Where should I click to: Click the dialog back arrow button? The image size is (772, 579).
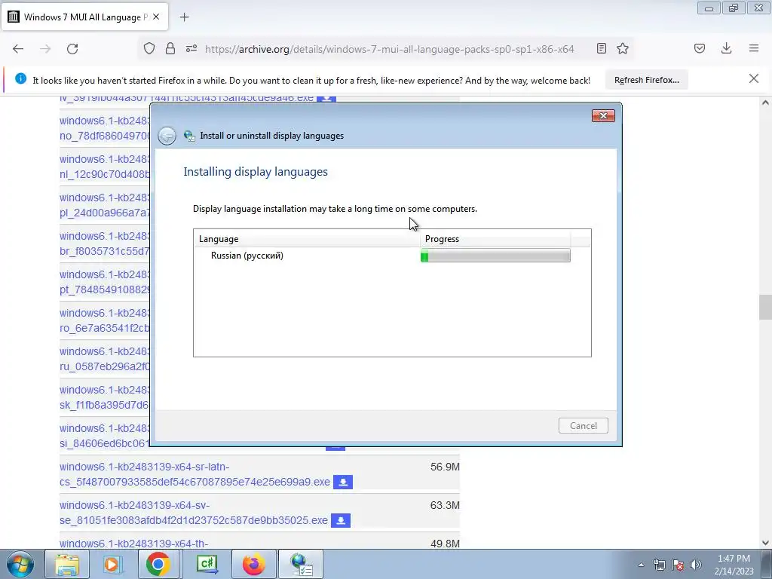click(x=167, y=136)
